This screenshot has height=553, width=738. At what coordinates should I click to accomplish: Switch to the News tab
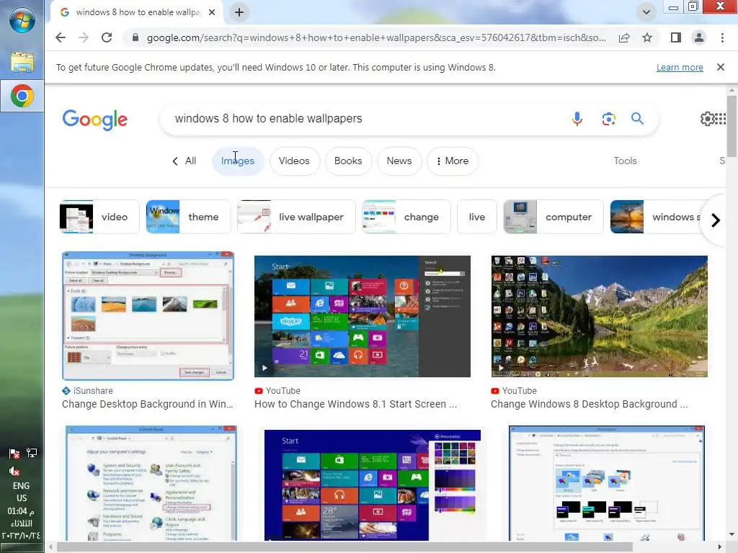tap(399, 161)
